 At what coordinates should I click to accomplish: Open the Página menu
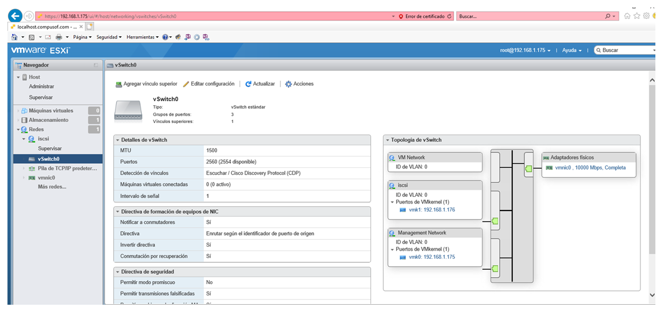coord(82,37)
